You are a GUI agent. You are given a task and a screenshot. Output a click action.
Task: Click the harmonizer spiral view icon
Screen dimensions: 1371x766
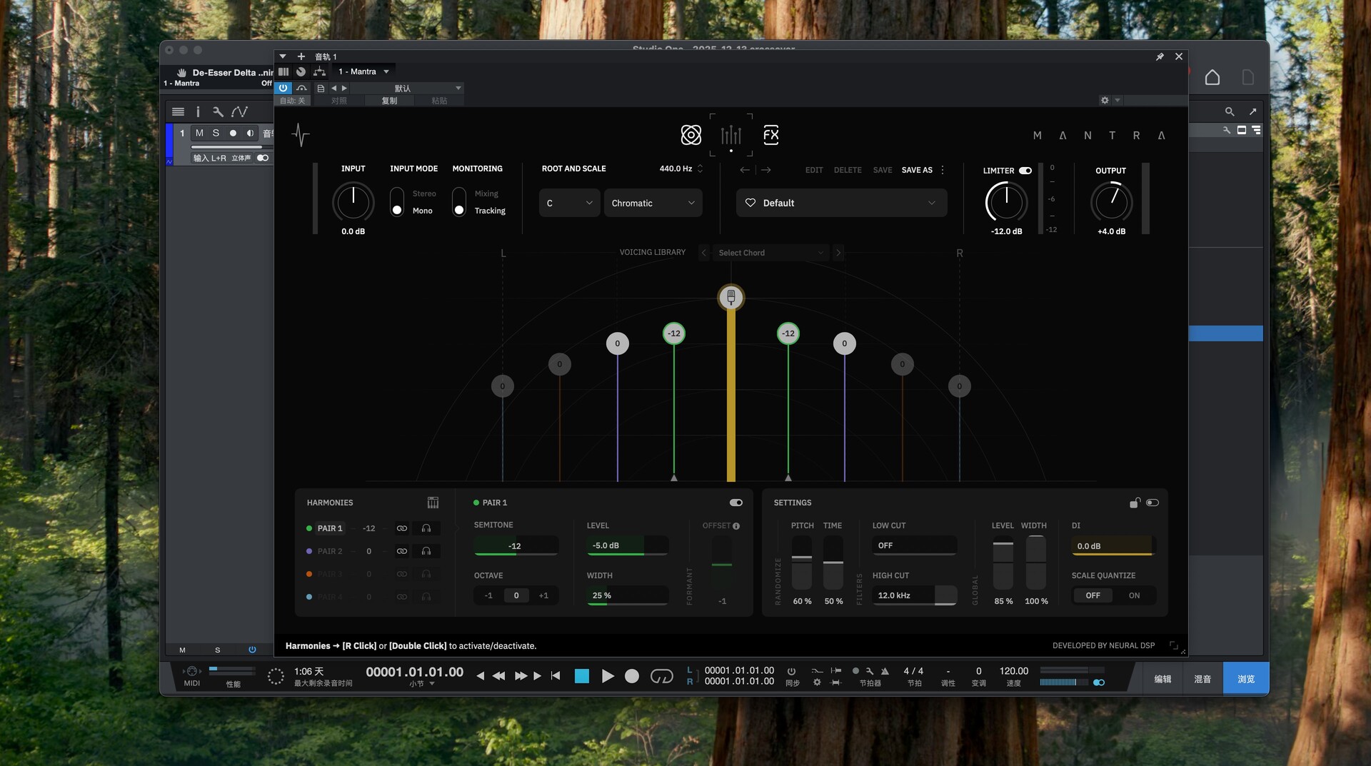pos(690,135)
